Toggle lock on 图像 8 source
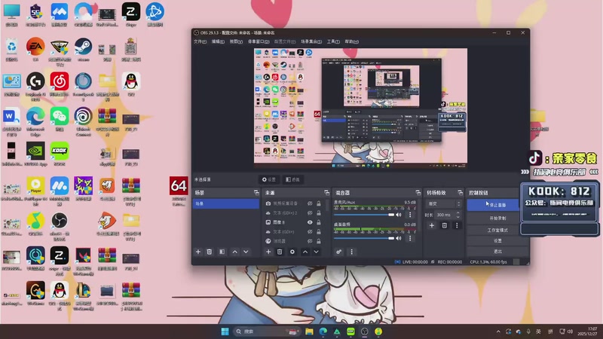Viewport: 603px width, 339px height. coord(318,222)
